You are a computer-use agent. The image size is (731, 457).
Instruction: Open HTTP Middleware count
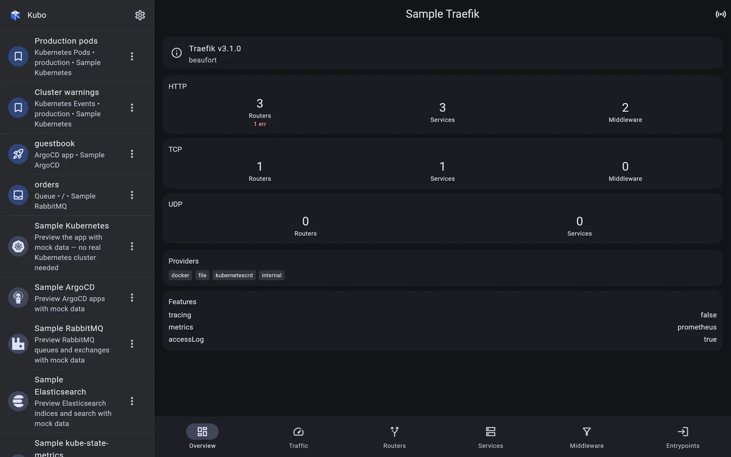(x=625, y=112)
